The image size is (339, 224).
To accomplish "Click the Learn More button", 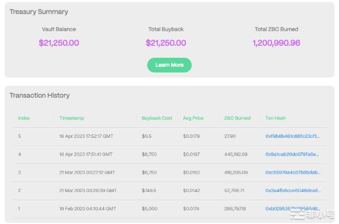I will pos(169,65).
